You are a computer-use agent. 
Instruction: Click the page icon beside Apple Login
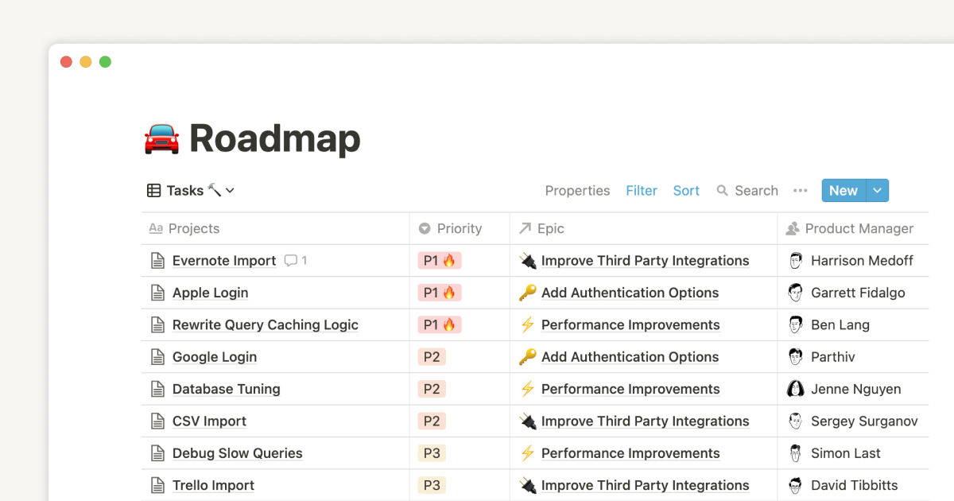click(157, 293)
